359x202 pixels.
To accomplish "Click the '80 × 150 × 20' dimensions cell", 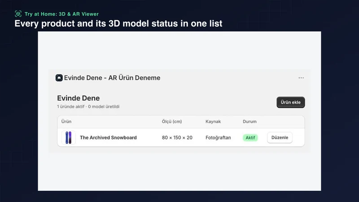I will point(177,138).
